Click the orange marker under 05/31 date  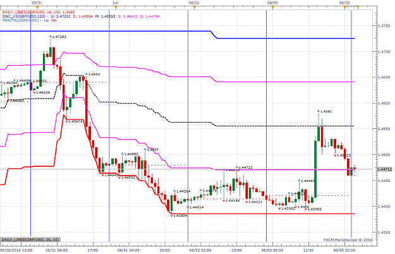pos(37,8)
